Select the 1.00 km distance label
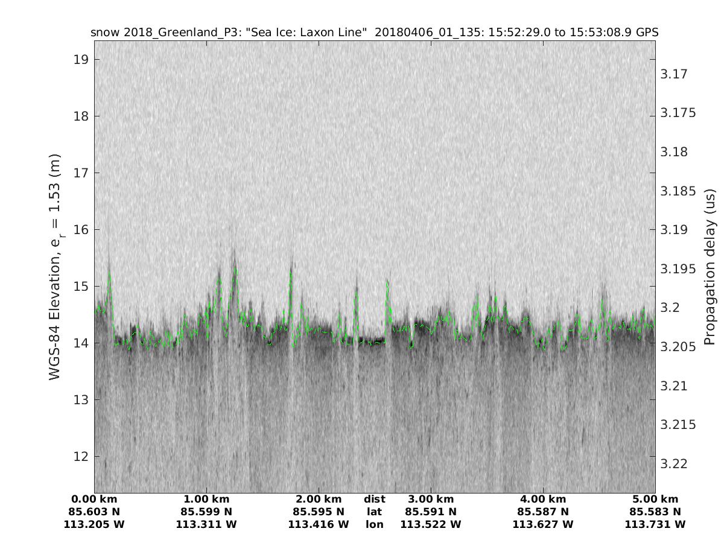Viewport: 724px width, 543px height. coord(206,500)
